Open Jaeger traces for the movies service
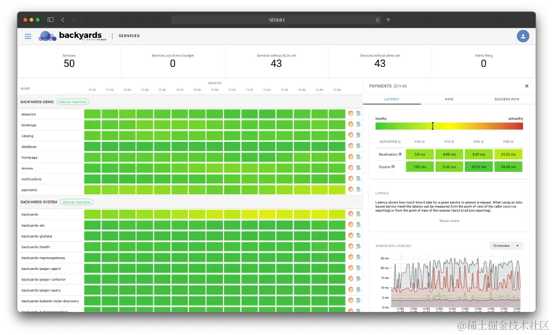Screen dimensions: 553x335 pos(358,168)
